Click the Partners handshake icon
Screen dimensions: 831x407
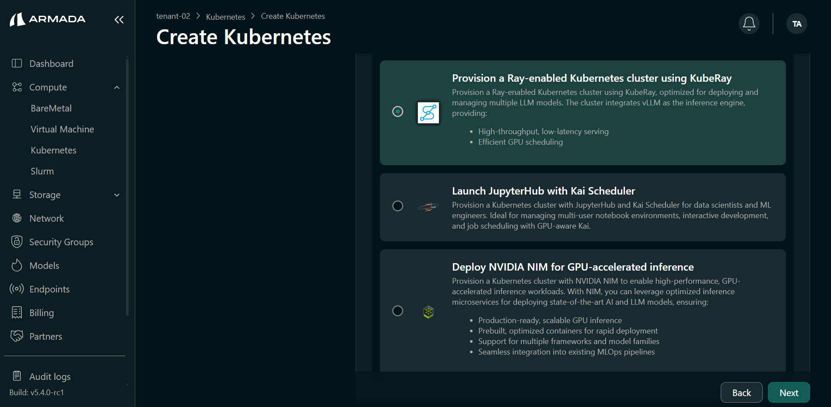pyautogui.click(x=17, y=336)
